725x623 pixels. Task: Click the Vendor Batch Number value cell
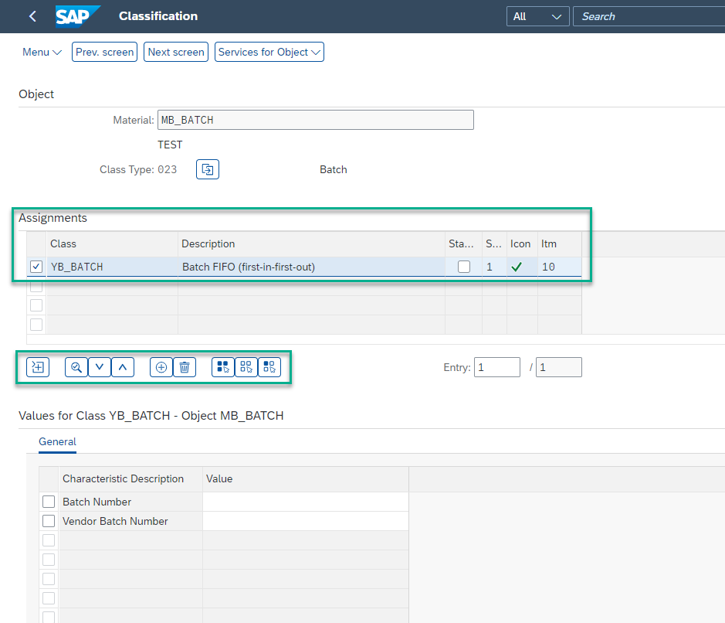[306, 521]
